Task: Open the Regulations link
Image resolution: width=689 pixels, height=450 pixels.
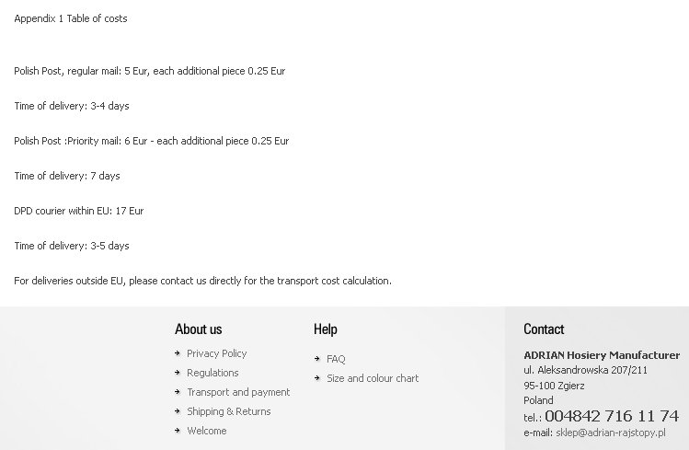Action: [x=212, y=373]
